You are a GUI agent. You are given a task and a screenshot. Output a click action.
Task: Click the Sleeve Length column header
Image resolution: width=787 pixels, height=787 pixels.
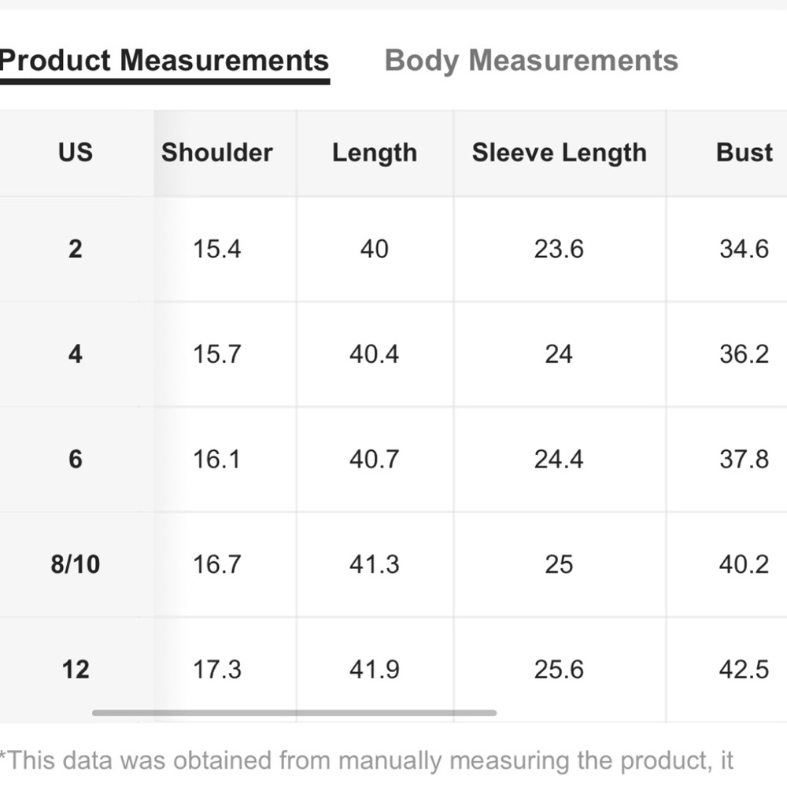pyautogui.click(x=559, y=153)
